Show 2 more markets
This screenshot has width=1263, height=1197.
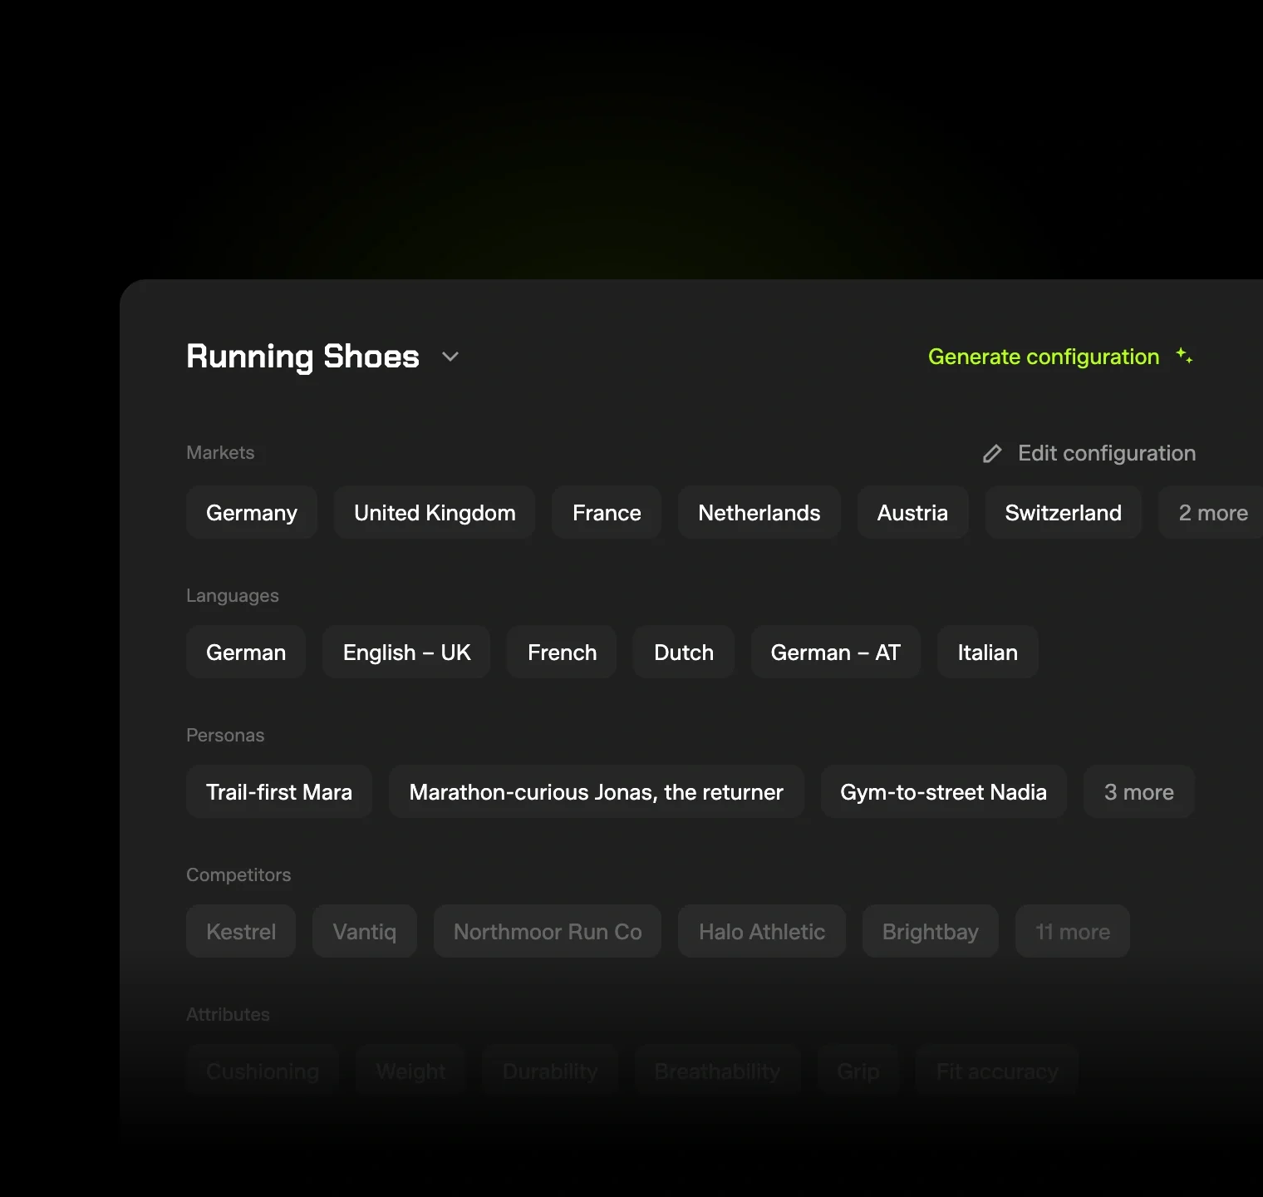pos(1212,513)
